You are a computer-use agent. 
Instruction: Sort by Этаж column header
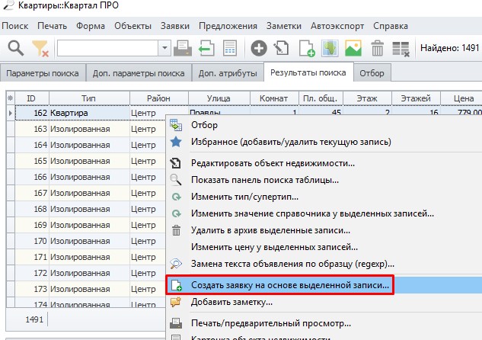coord(367,98)
